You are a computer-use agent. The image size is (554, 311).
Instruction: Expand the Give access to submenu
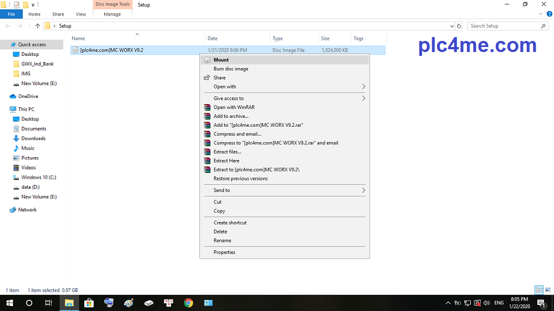click(284, 98)
